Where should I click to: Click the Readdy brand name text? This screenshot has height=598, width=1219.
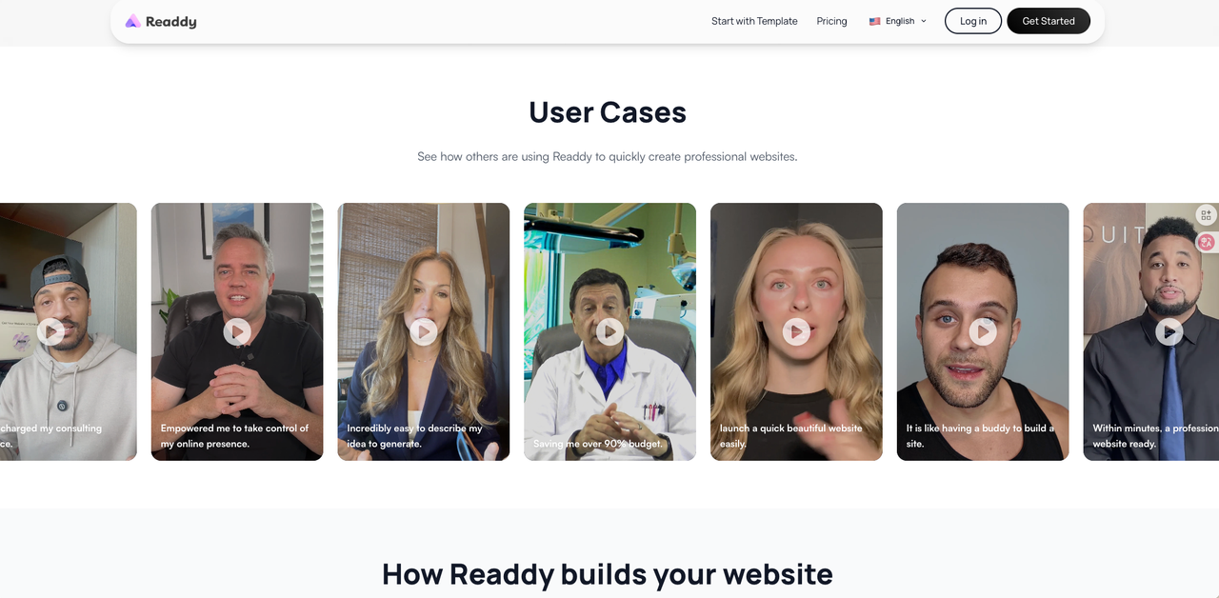pos(171,21)
